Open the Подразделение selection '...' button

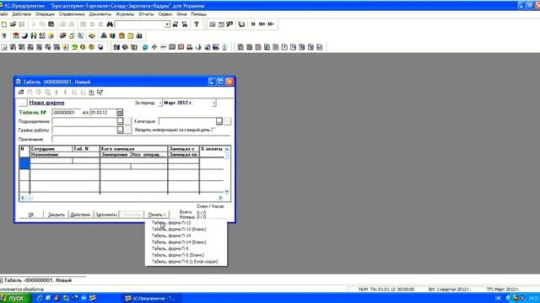point(120,121)
